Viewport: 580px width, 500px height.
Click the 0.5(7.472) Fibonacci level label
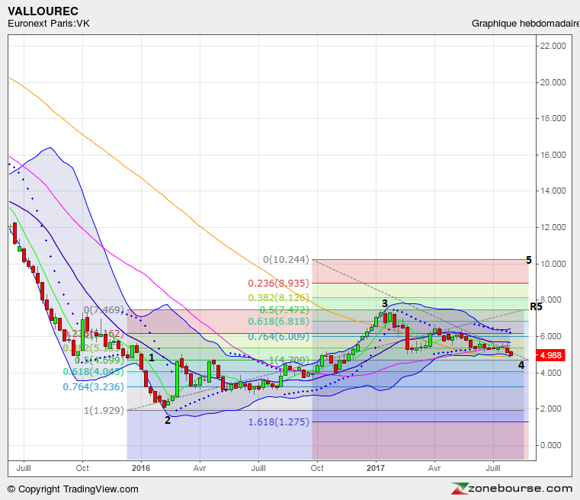[x=284, y=310]
